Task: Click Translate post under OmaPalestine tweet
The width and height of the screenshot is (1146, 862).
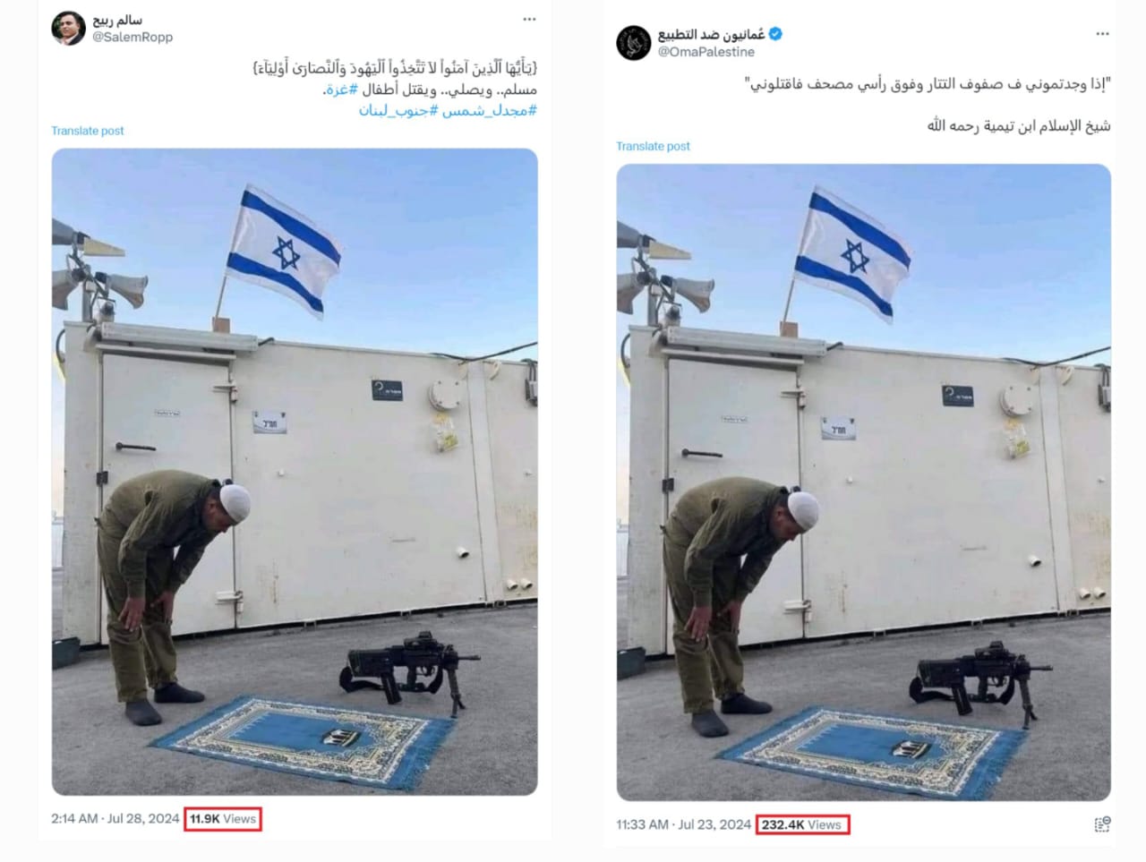Action: (x=653, y=146)
